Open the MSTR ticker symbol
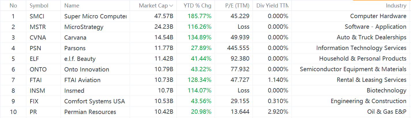Viewport: 411px width, 118px height. click(x=38, y=27)
